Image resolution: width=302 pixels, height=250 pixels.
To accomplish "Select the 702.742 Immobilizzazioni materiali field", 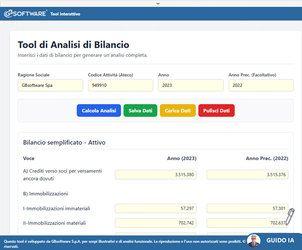I will [155, 223].
